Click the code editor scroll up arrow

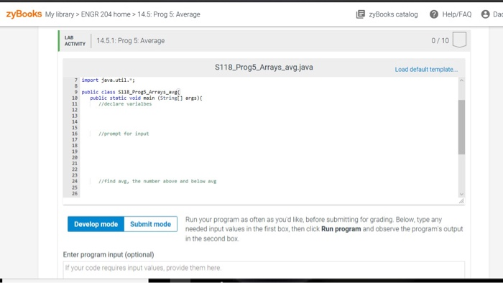coord(461,80)
